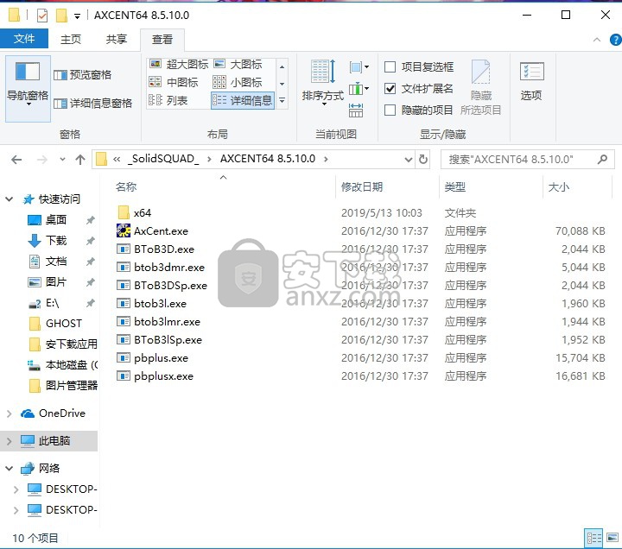Open the Group by icon dropdown
Viewport: 622px width, 549px height.
coord(359,67)
